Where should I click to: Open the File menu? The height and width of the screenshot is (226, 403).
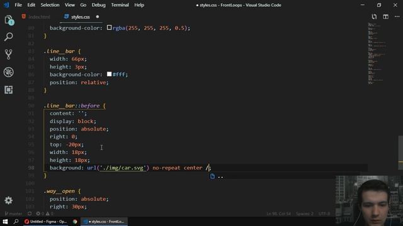click(18, 5)
